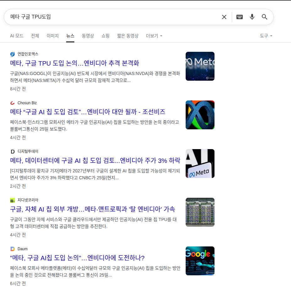Switch to the 전체 tab

pos(35,36)
